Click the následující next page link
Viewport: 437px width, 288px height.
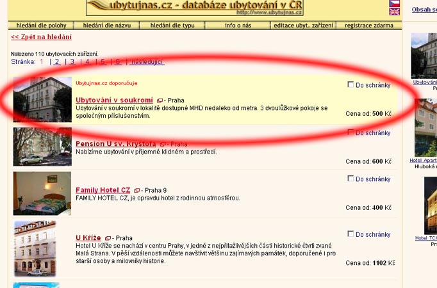pos(147,62)
